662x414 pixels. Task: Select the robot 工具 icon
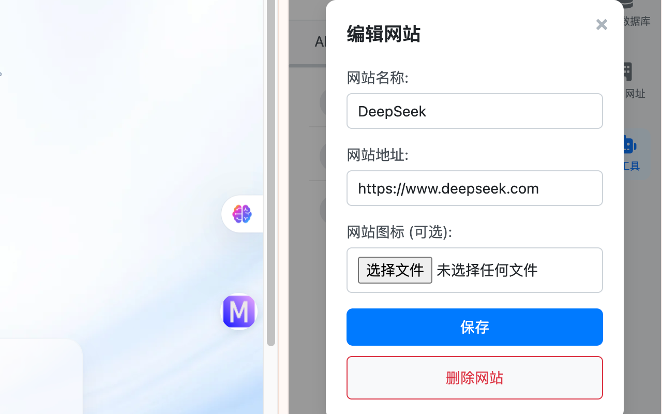click(x=629, y=153)
